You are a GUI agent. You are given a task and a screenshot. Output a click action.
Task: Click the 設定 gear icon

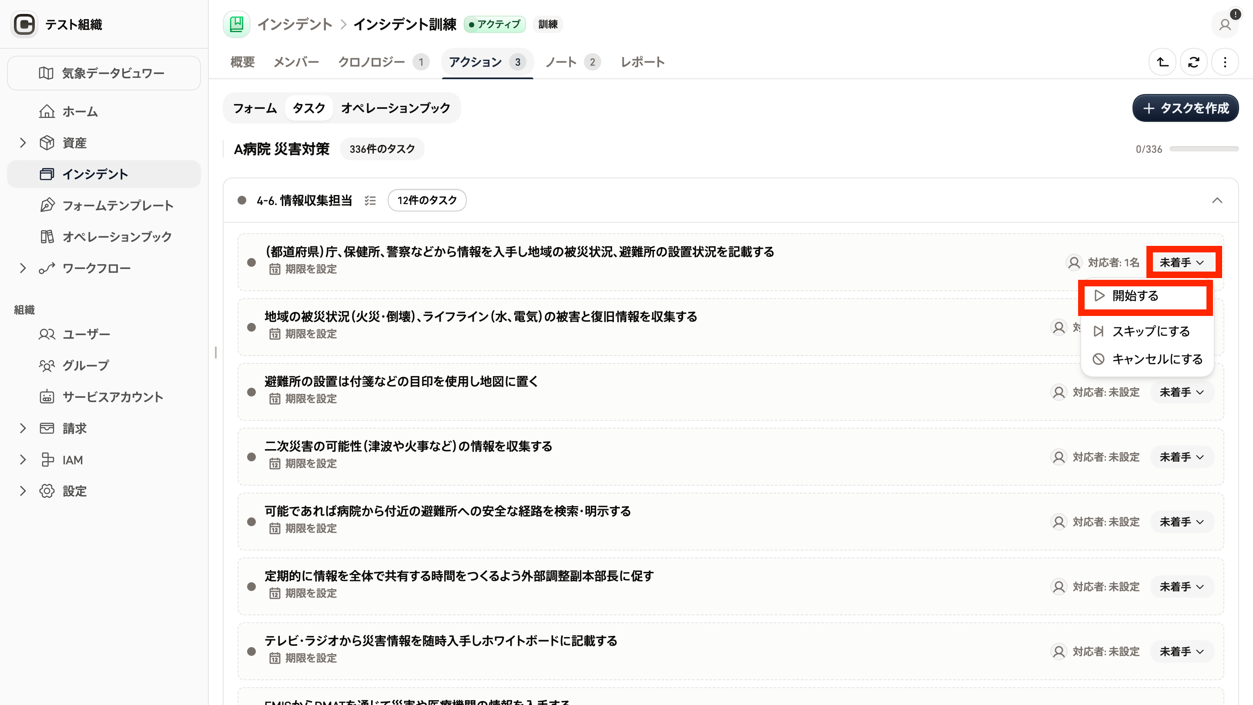coord(47,491)
